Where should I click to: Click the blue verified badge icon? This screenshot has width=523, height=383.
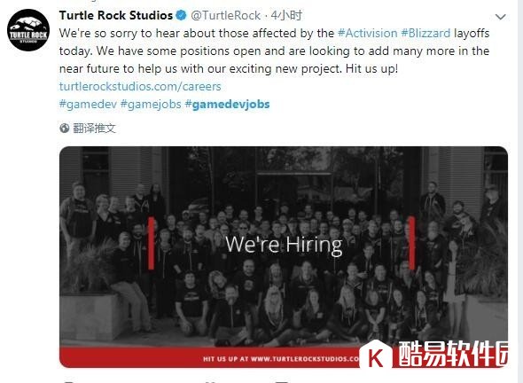181,15
